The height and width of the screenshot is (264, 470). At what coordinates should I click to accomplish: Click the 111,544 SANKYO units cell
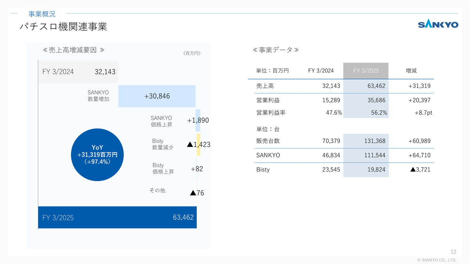[x=375, y=155]
